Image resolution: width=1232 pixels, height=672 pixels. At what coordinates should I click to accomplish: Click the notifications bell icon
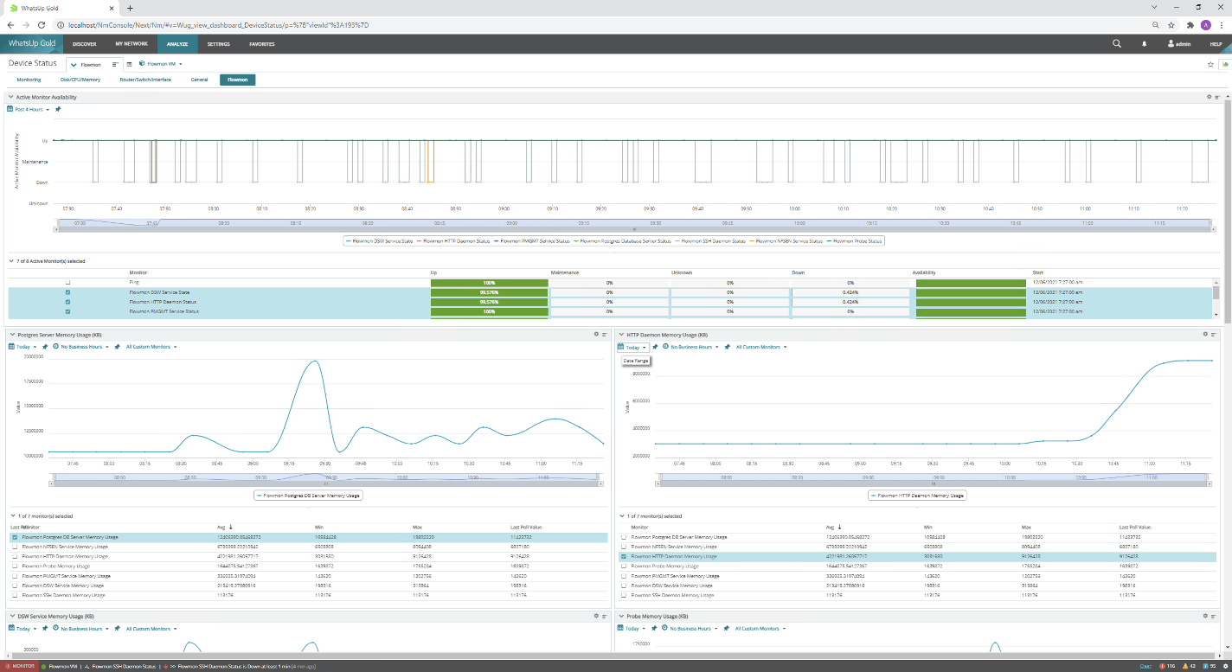pos(1143,43)
